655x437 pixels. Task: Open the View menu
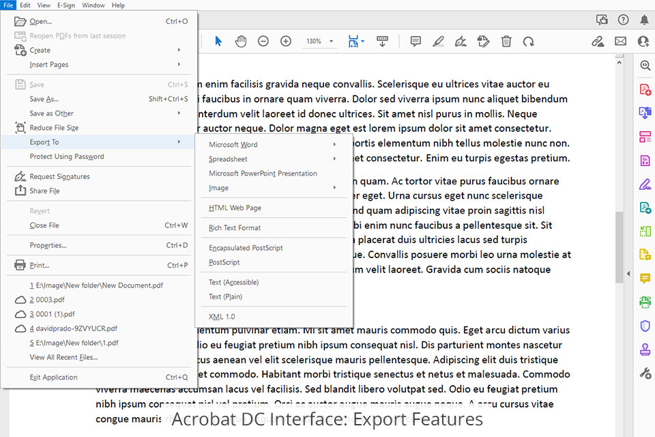44,5
